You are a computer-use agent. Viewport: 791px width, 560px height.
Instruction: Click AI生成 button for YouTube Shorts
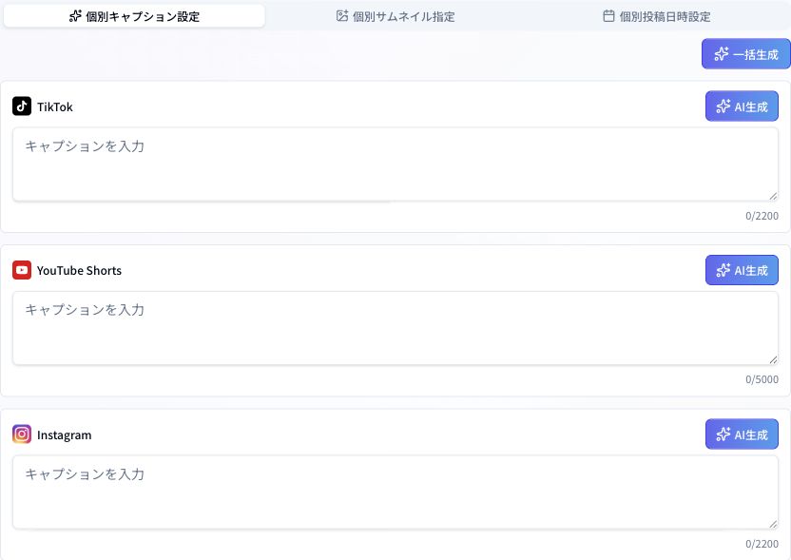point(742,270)
